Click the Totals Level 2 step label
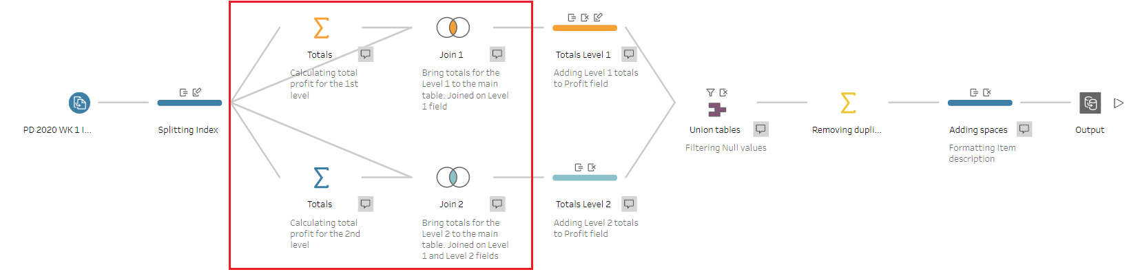 pos(583,205)
